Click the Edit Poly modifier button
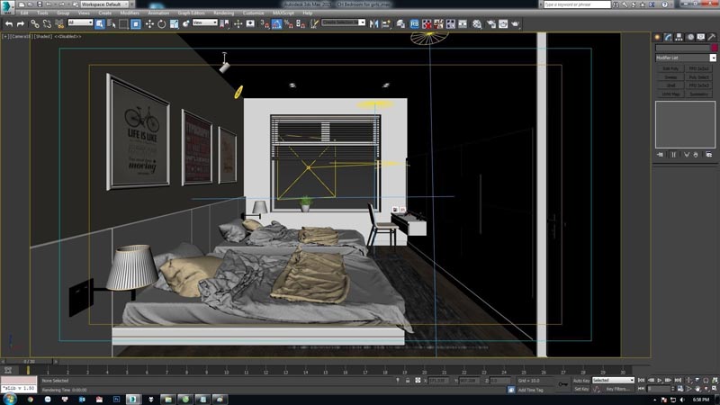The image size is (720, 405). point(670,68)
